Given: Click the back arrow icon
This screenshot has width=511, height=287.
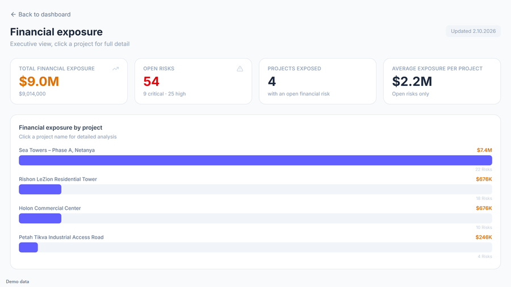Looking at the screenshot, I should pos(13,14).
